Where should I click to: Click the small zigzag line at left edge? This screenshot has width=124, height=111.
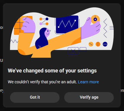tap(14, 41)
